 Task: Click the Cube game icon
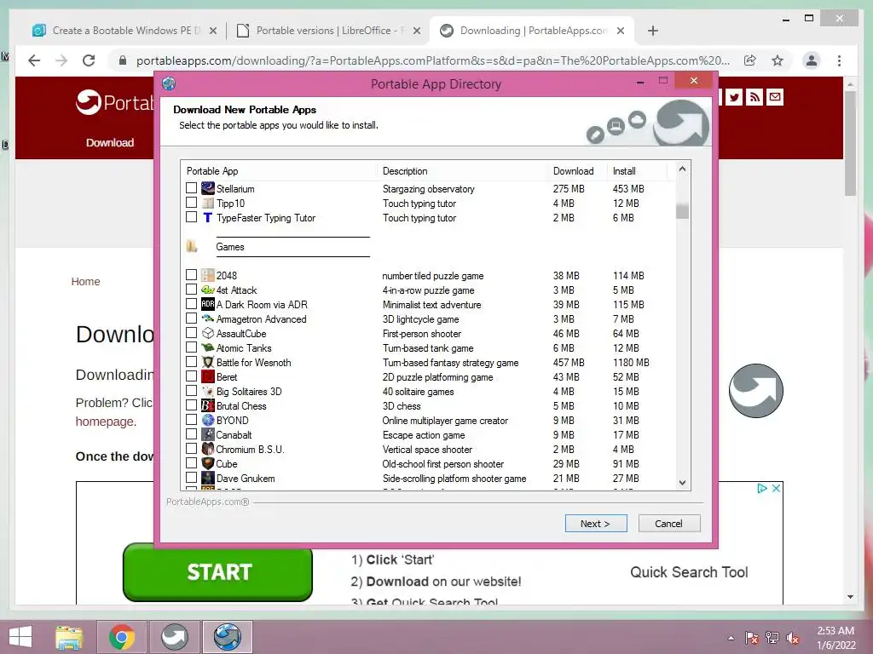[x=208, y=463]
